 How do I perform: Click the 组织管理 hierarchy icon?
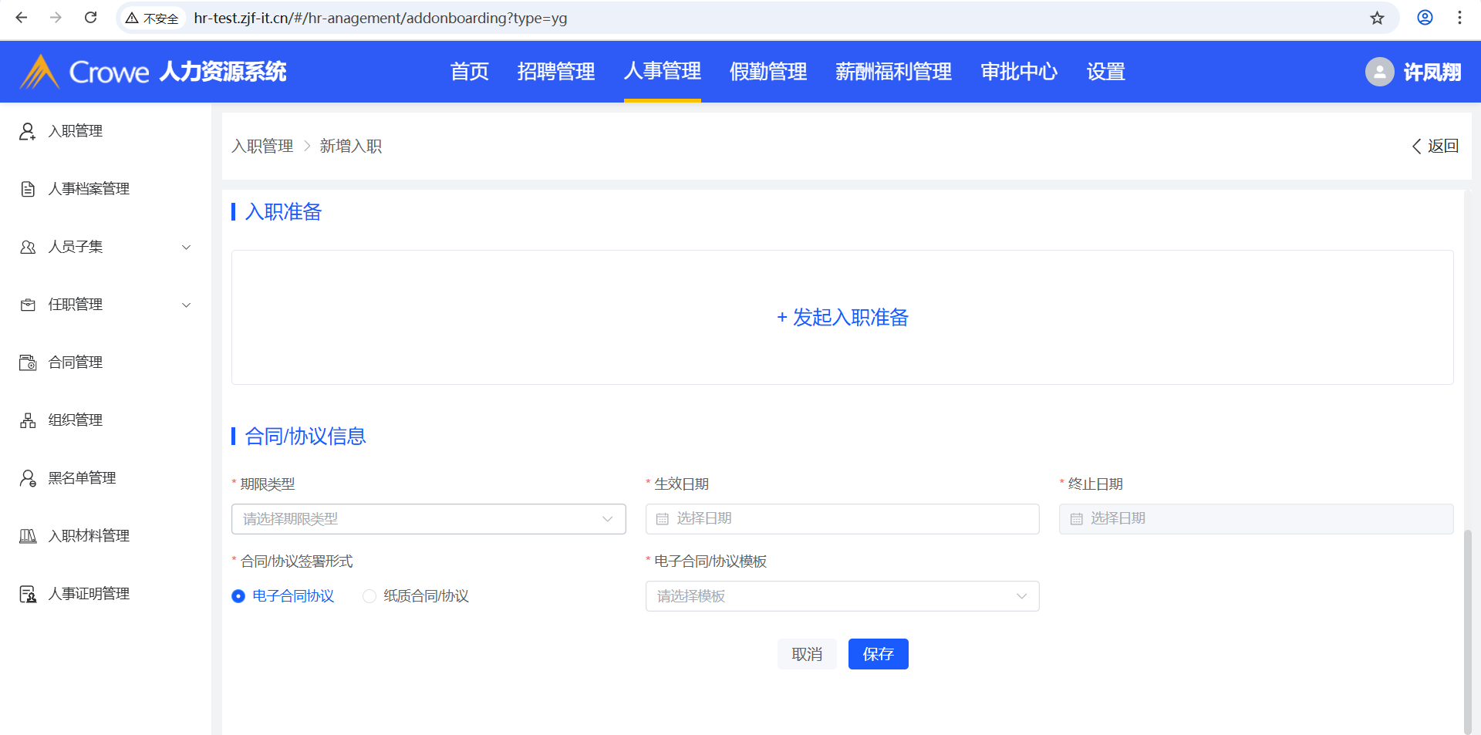pyautogui.click(x=28, y=421)
